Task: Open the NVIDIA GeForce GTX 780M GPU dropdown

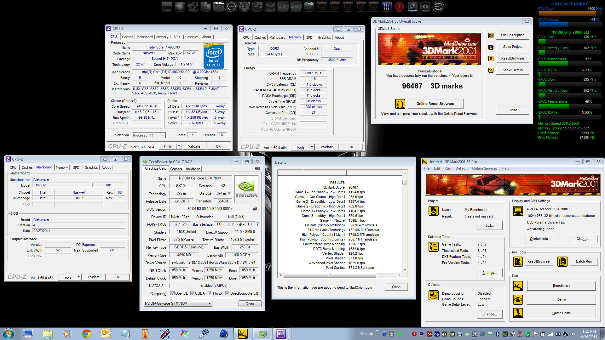Action: [x=178, y=303]
